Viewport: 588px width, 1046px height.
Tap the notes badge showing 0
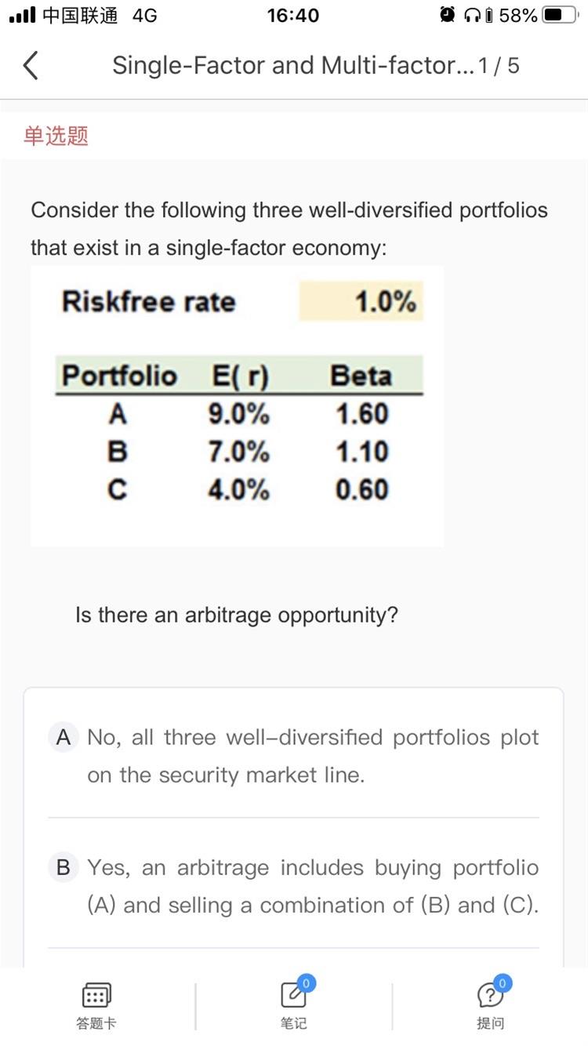tap(307, 982)
